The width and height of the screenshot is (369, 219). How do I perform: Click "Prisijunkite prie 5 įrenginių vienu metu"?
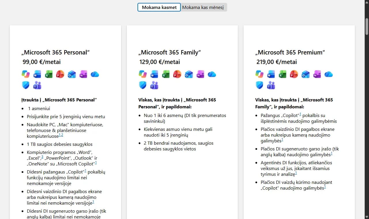pyautogui.click(x=66, y=117)
